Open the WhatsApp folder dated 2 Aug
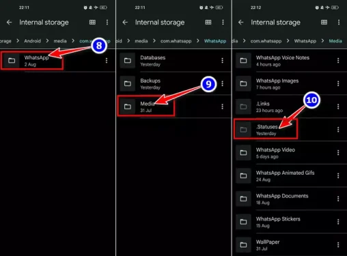Screen dimensions: 347x256 pos(58,61)
